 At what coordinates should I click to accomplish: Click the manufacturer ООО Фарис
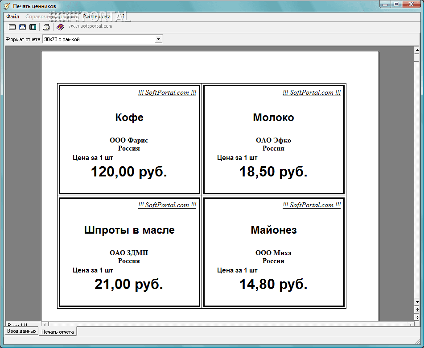pos(129,140)
